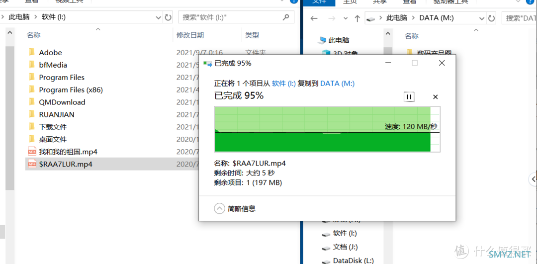The height and width of the screenshot is (264, 537).
Task: Sort by 类型 column
Action: [x=252, y=35]
